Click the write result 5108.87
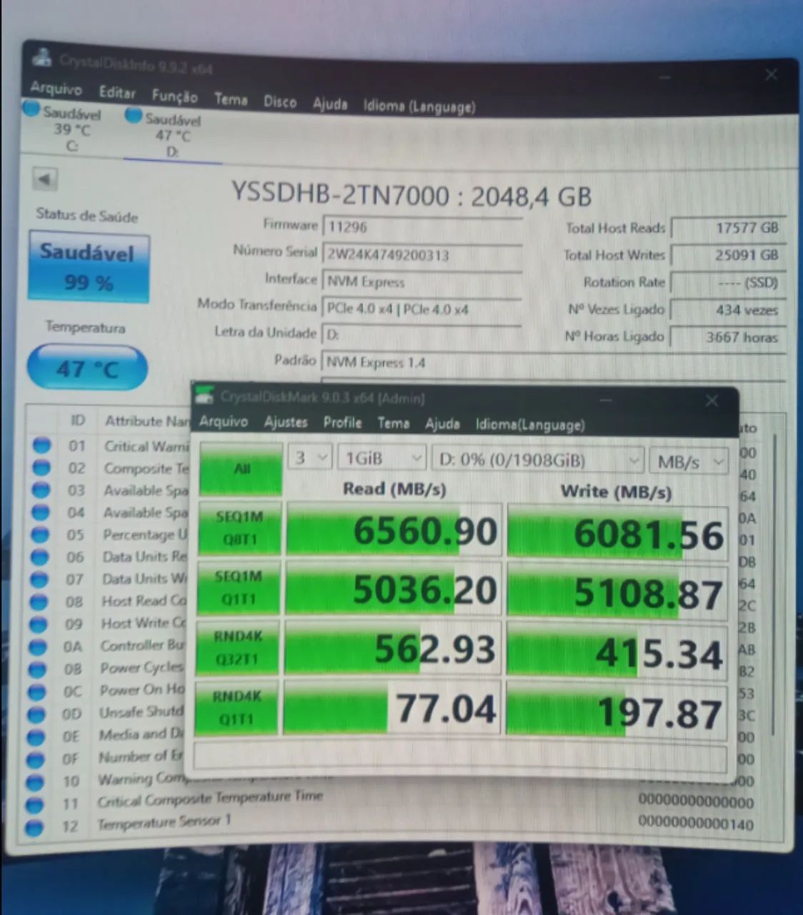This screenshot has height=915, width=803. 617,594
